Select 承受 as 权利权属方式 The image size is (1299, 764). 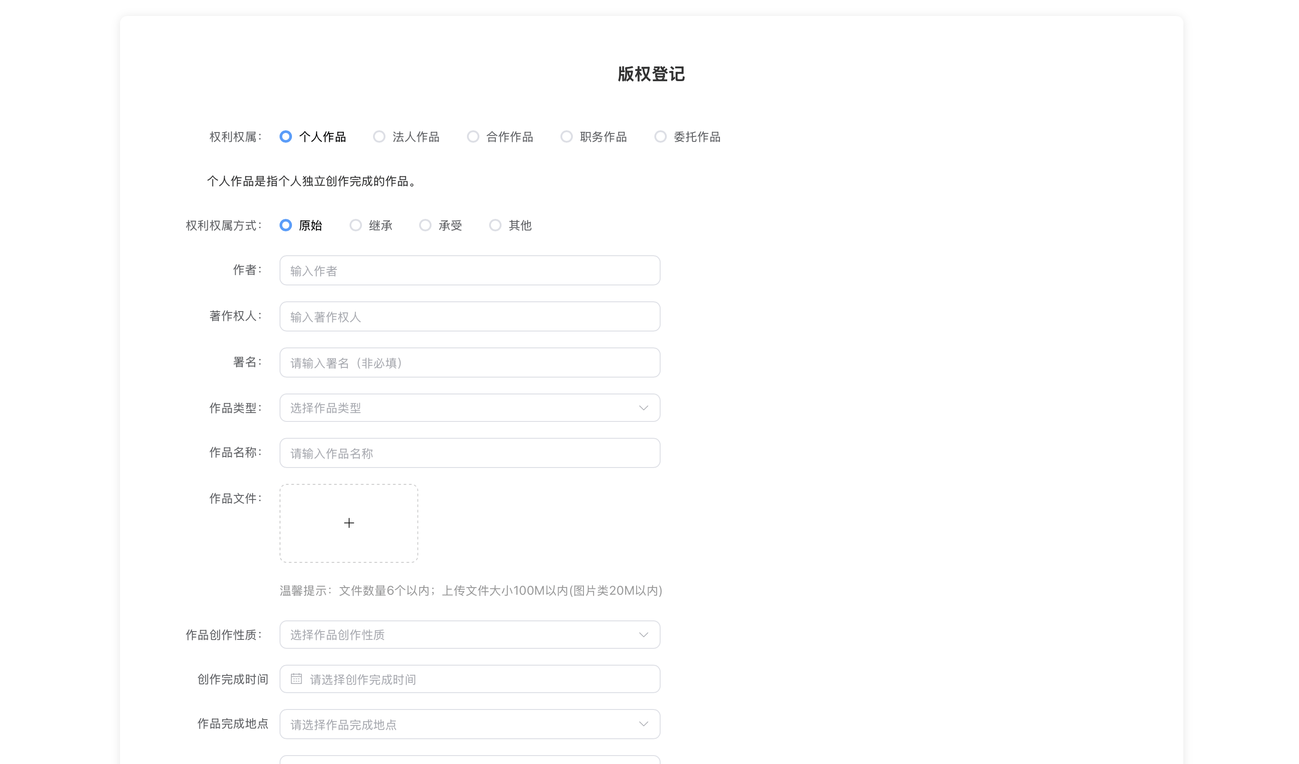click(x=425, y=225)
